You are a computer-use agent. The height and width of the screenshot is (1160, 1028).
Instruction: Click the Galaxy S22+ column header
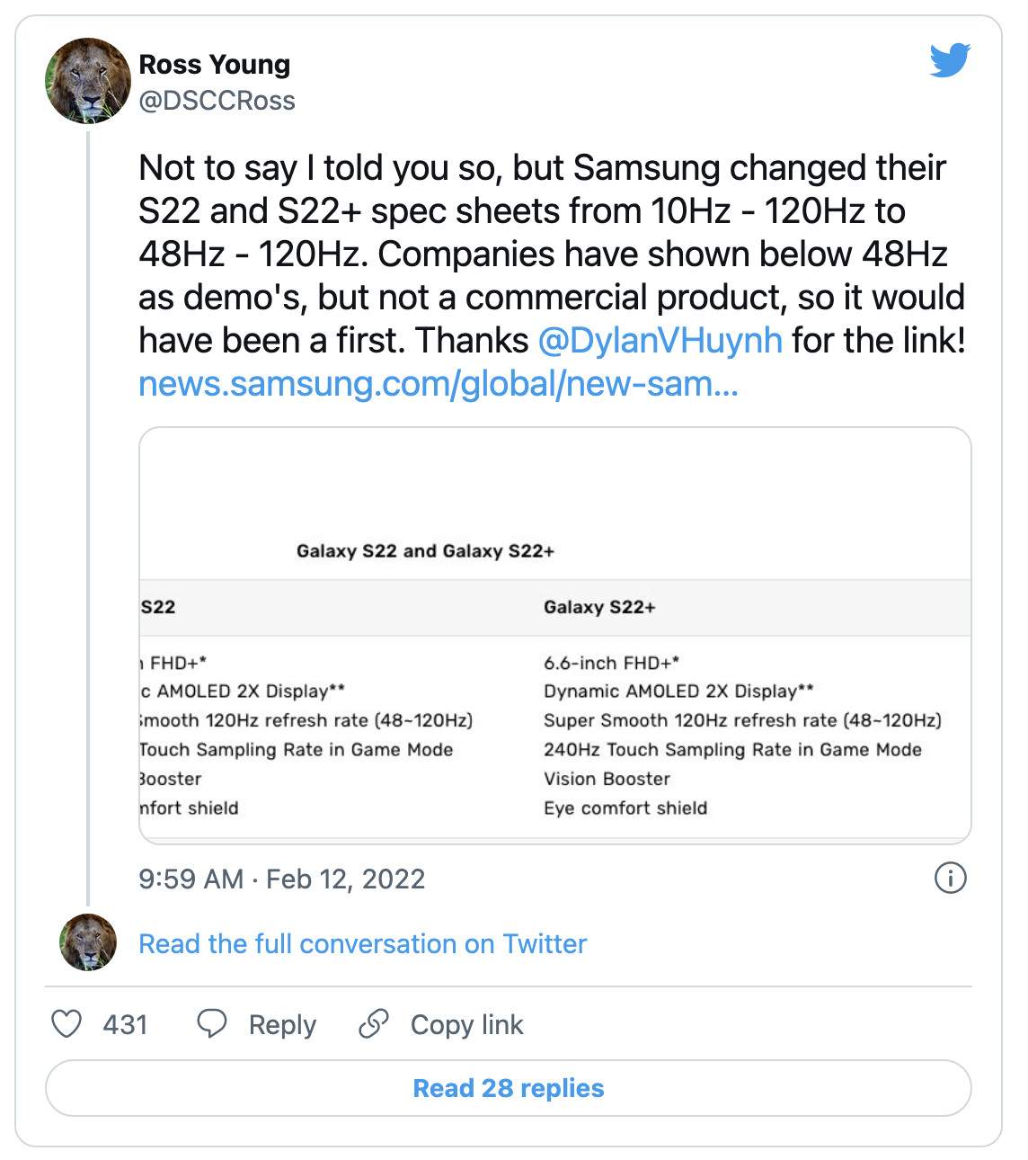(x=599, y=607)
